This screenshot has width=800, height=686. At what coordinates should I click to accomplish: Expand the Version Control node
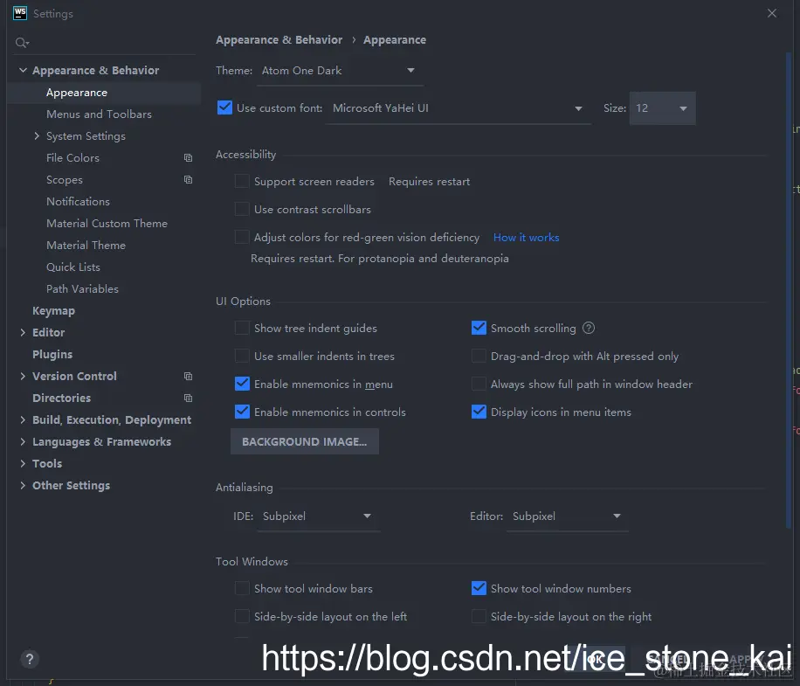(x=23, y=376)
